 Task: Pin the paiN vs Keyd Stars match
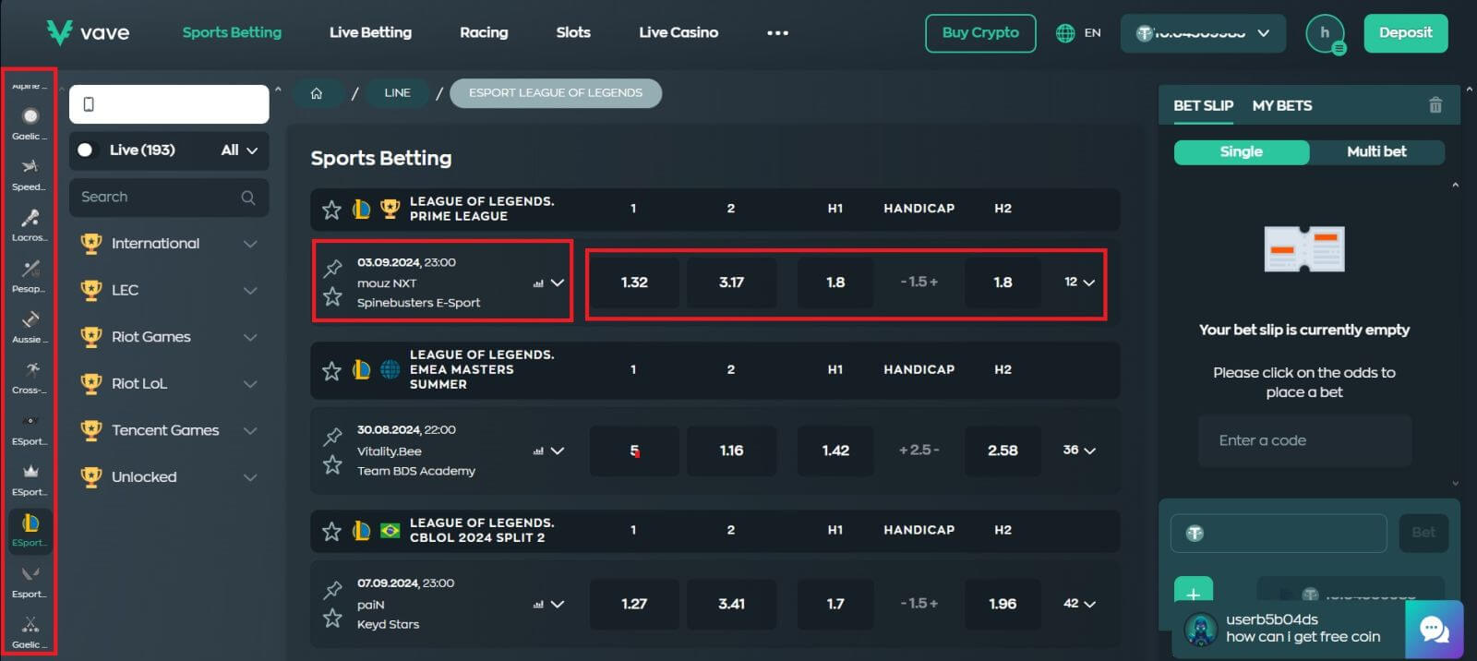pos(332,590)
